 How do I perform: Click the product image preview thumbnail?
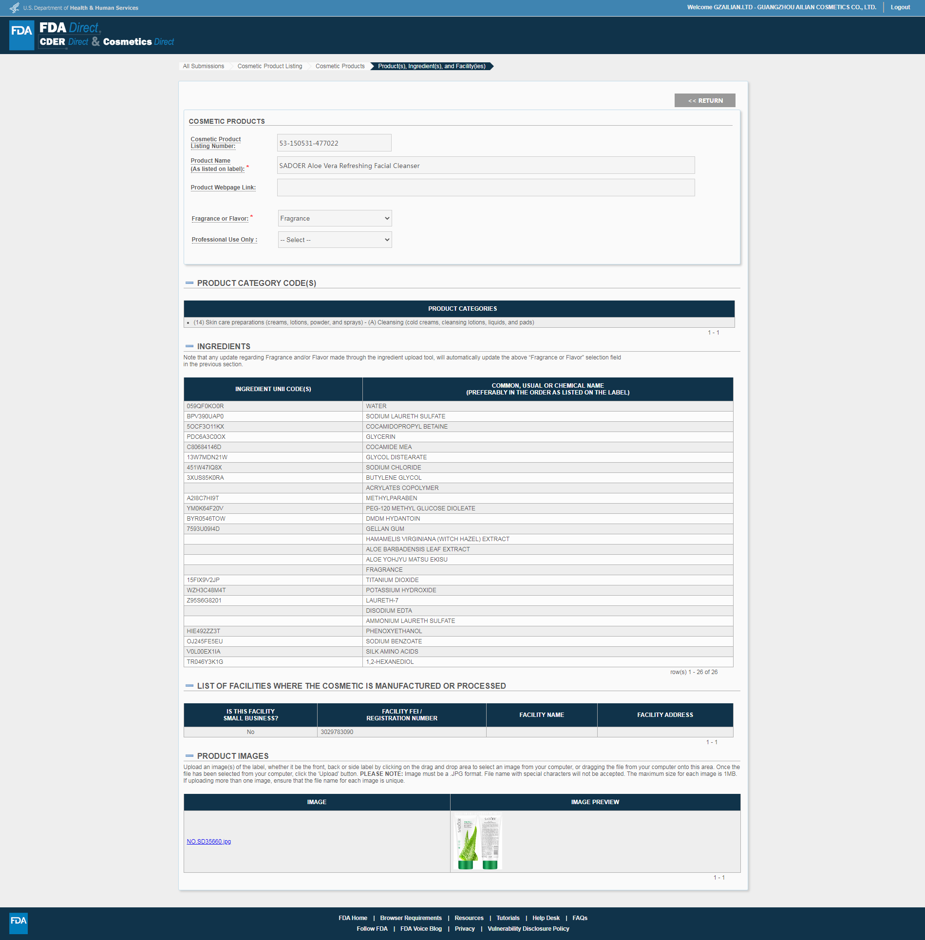pos(477,841)
